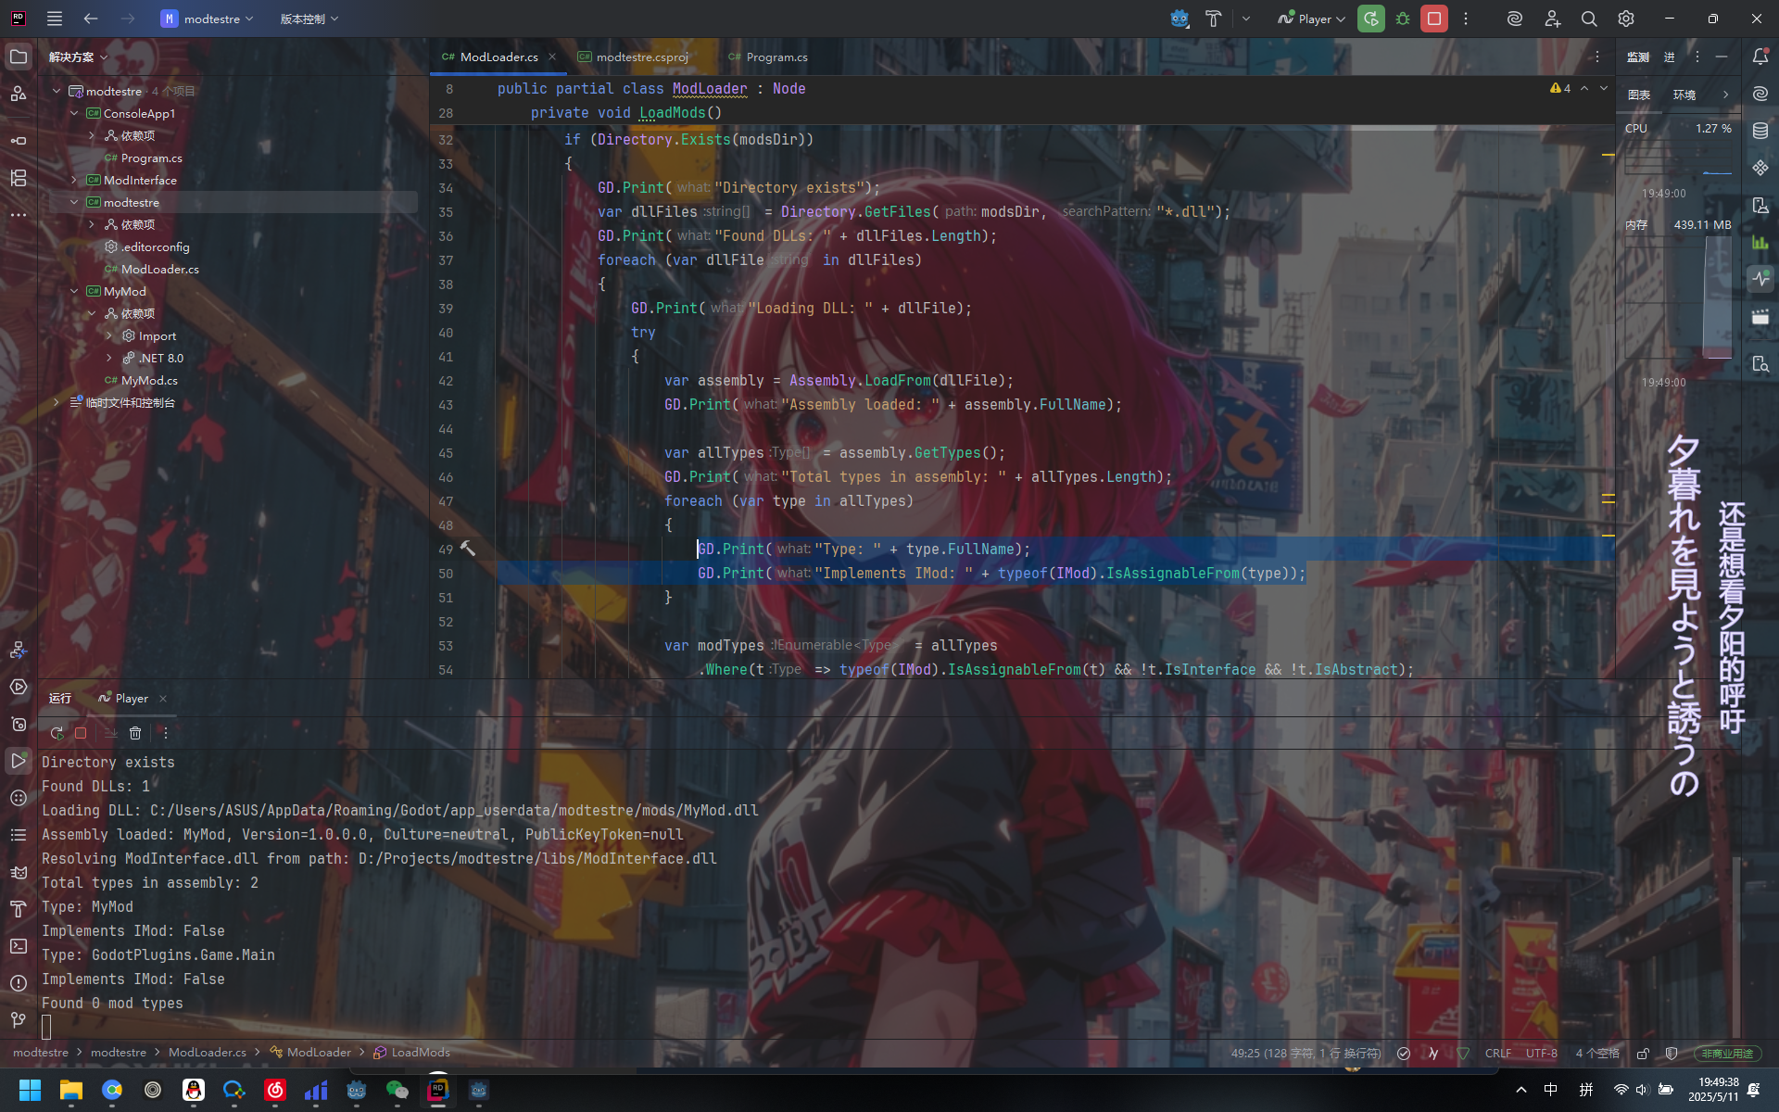The height and width of the screenshot is (1112, 1779).
Task: Open the 4 个空格 indent settings
Action: 1597,1054
